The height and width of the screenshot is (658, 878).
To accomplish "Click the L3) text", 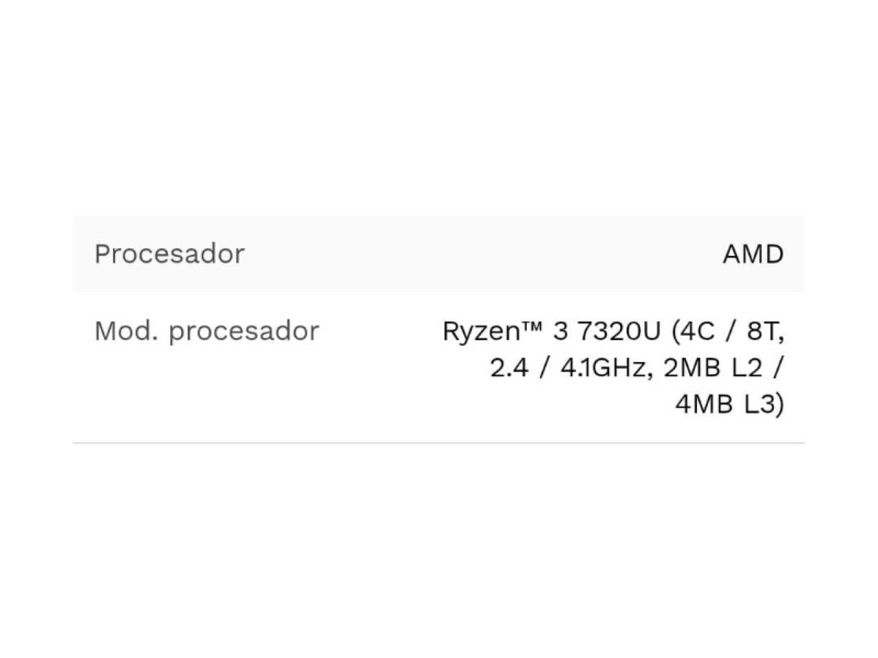I will pos(764,405).
